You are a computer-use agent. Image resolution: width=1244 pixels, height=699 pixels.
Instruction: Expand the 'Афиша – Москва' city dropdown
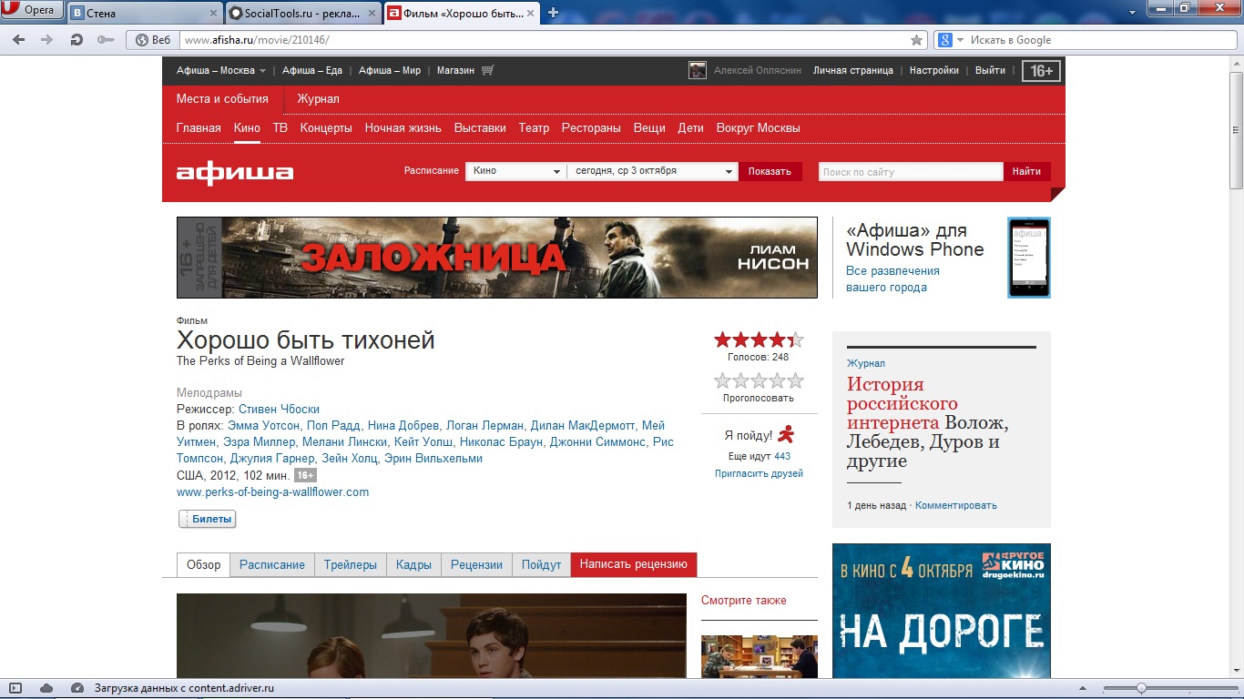262,71
